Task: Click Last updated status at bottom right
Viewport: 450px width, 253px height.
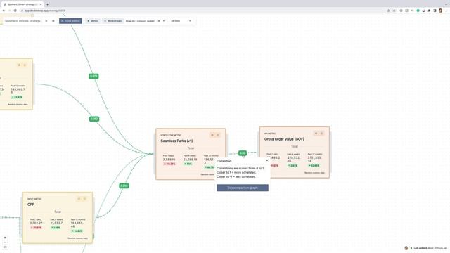Action: pos(430,248)
